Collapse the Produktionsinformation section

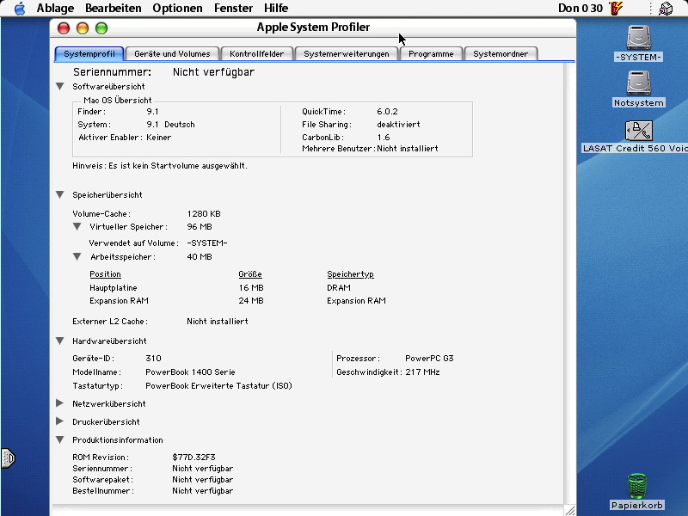pos(60,439)
